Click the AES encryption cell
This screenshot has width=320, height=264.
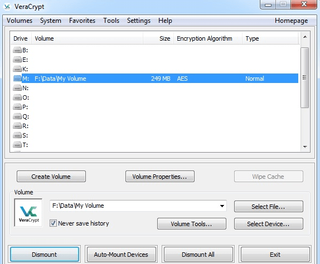pos(182,79)
